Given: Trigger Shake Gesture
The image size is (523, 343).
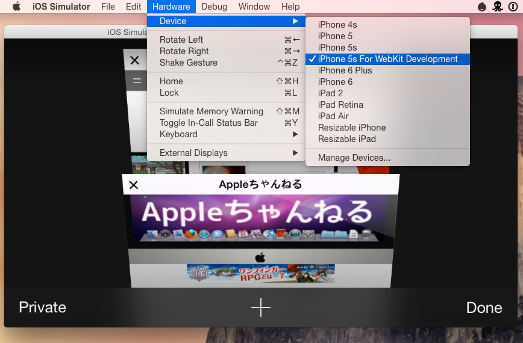Looking at the screenshot, I should (x=226, y=63).
